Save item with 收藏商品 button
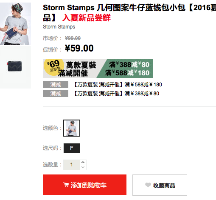216x200 pixels. click(160, 185)
